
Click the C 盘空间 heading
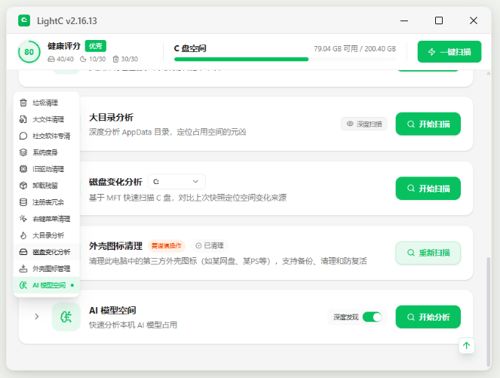tap(190, 48)
